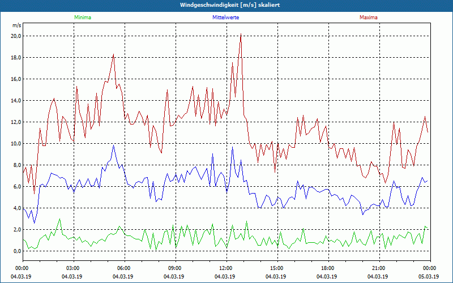Click the '20,0' y-axis value
Viewport: 453px width, 283px height.
16,36
